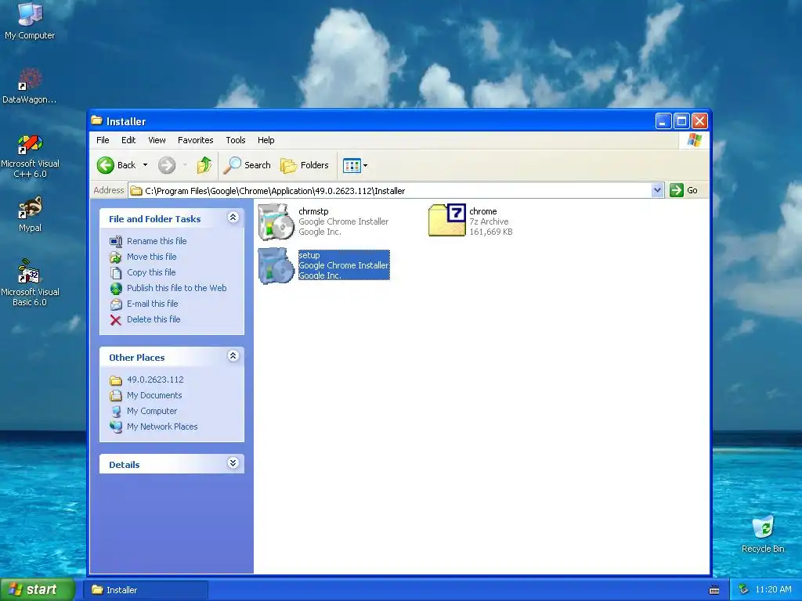Open the Back history dropdown arrow
This screenshot has height=601, width=802.
coord(145,165)
